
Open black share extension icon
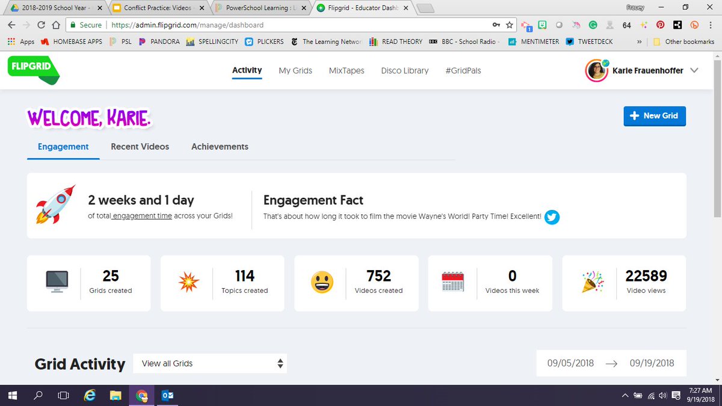[x=677, y=25]
